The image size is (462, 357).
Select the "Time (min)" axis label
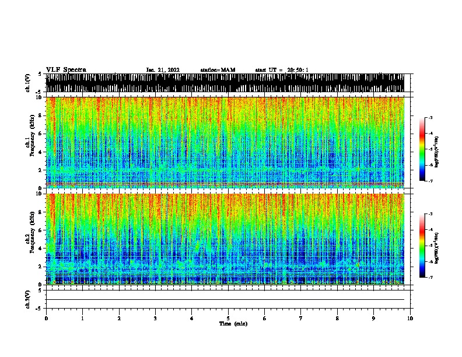coord(233,324)
